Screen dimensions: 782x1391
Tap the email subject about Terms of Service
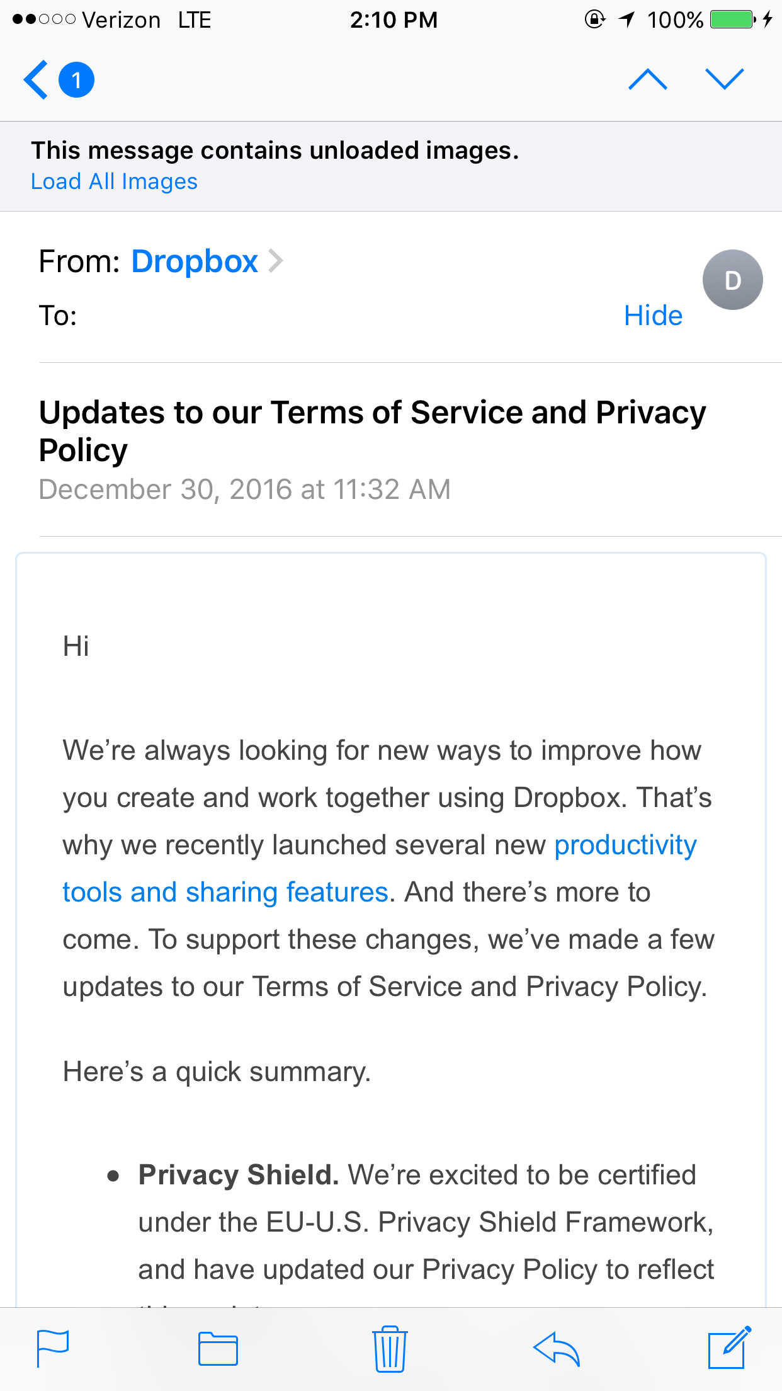(373, 431)
